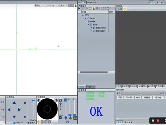This screenshot has width=166, height=125.
Task: Select the fourth ring light pattern at bottom
Action: point(49,122)
